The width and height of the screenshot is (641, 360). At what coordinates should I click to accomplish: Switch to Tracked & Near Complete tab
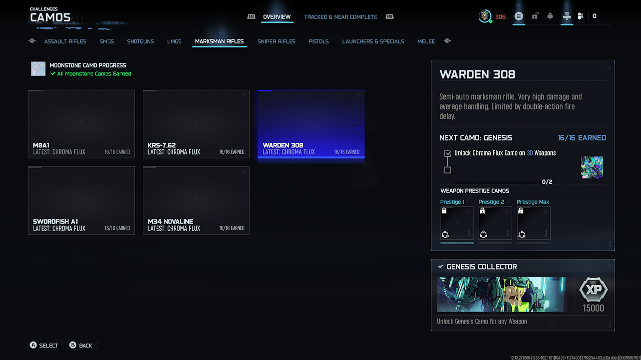pos(341,17)
